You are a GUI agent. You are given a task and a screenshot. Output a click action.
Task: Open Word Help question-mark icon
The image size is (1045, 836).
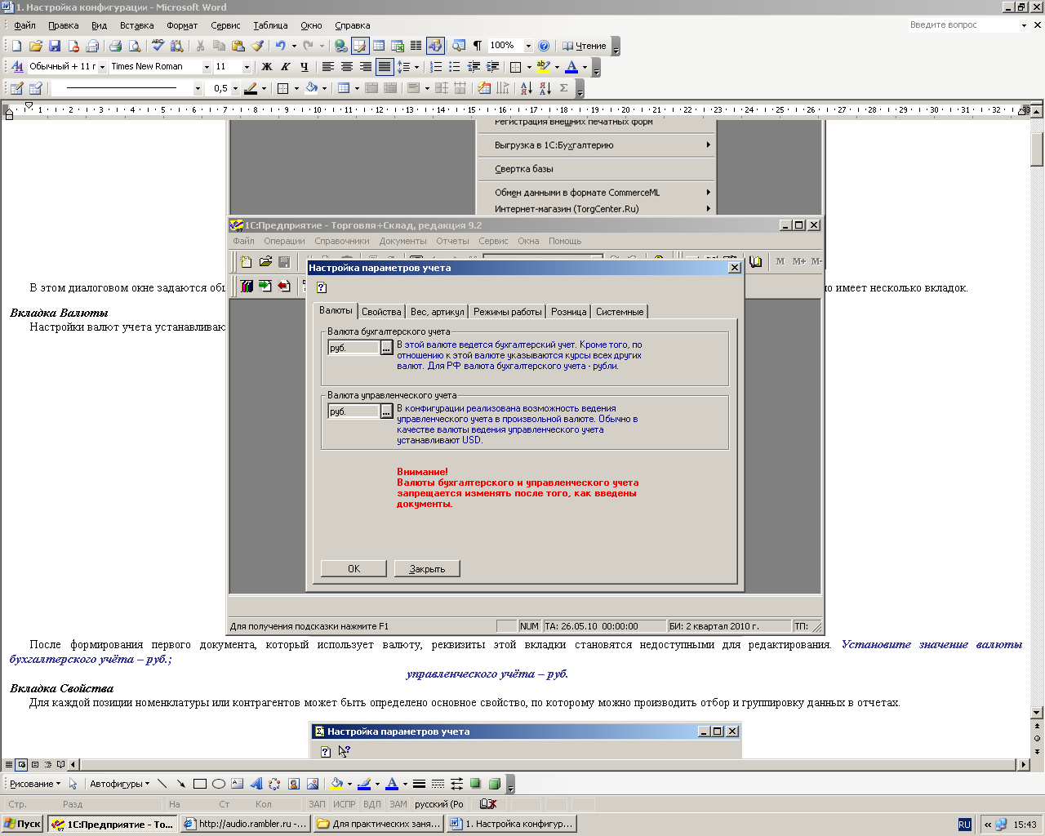tap(544, 46)
